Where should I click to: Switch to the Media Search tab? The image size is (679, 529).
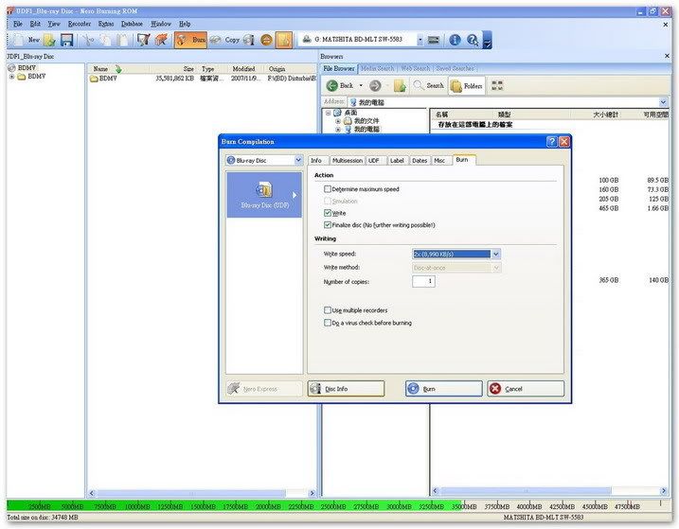[377, 68]
